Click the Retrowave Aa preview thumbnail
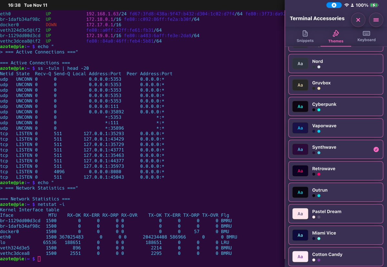387x267 pixels. (x=300, y=171)
